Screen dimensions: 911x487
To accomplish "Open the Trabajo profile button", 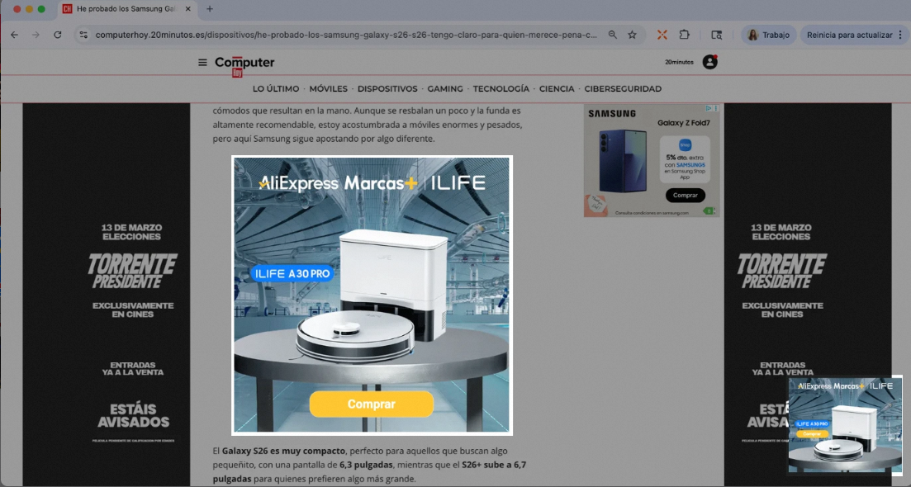I will [769, 35].
